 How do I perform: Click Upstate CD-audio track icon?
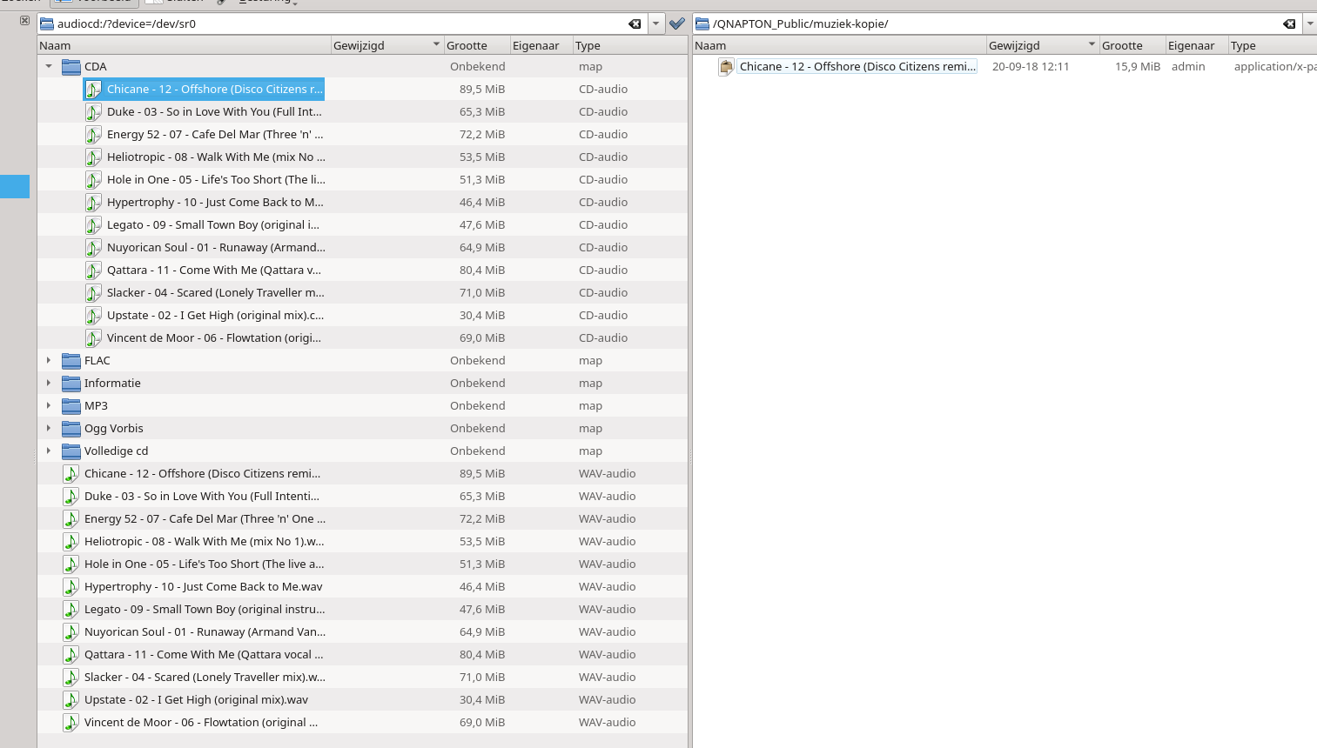(x=93, y=315)
